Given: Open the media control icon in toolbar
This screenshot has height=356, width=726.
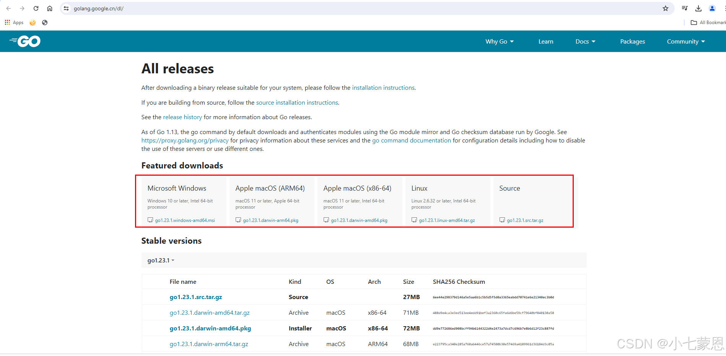Looking at the screenshot, I should [685, 8].
